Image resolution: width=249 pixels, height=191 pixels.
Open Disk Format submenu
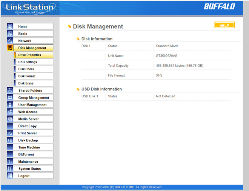click(x=34, y=76)
